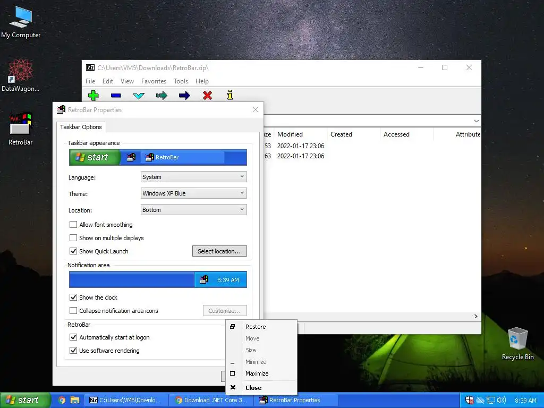Open the Recycle Bin desktop icon

tap(517, 344)
